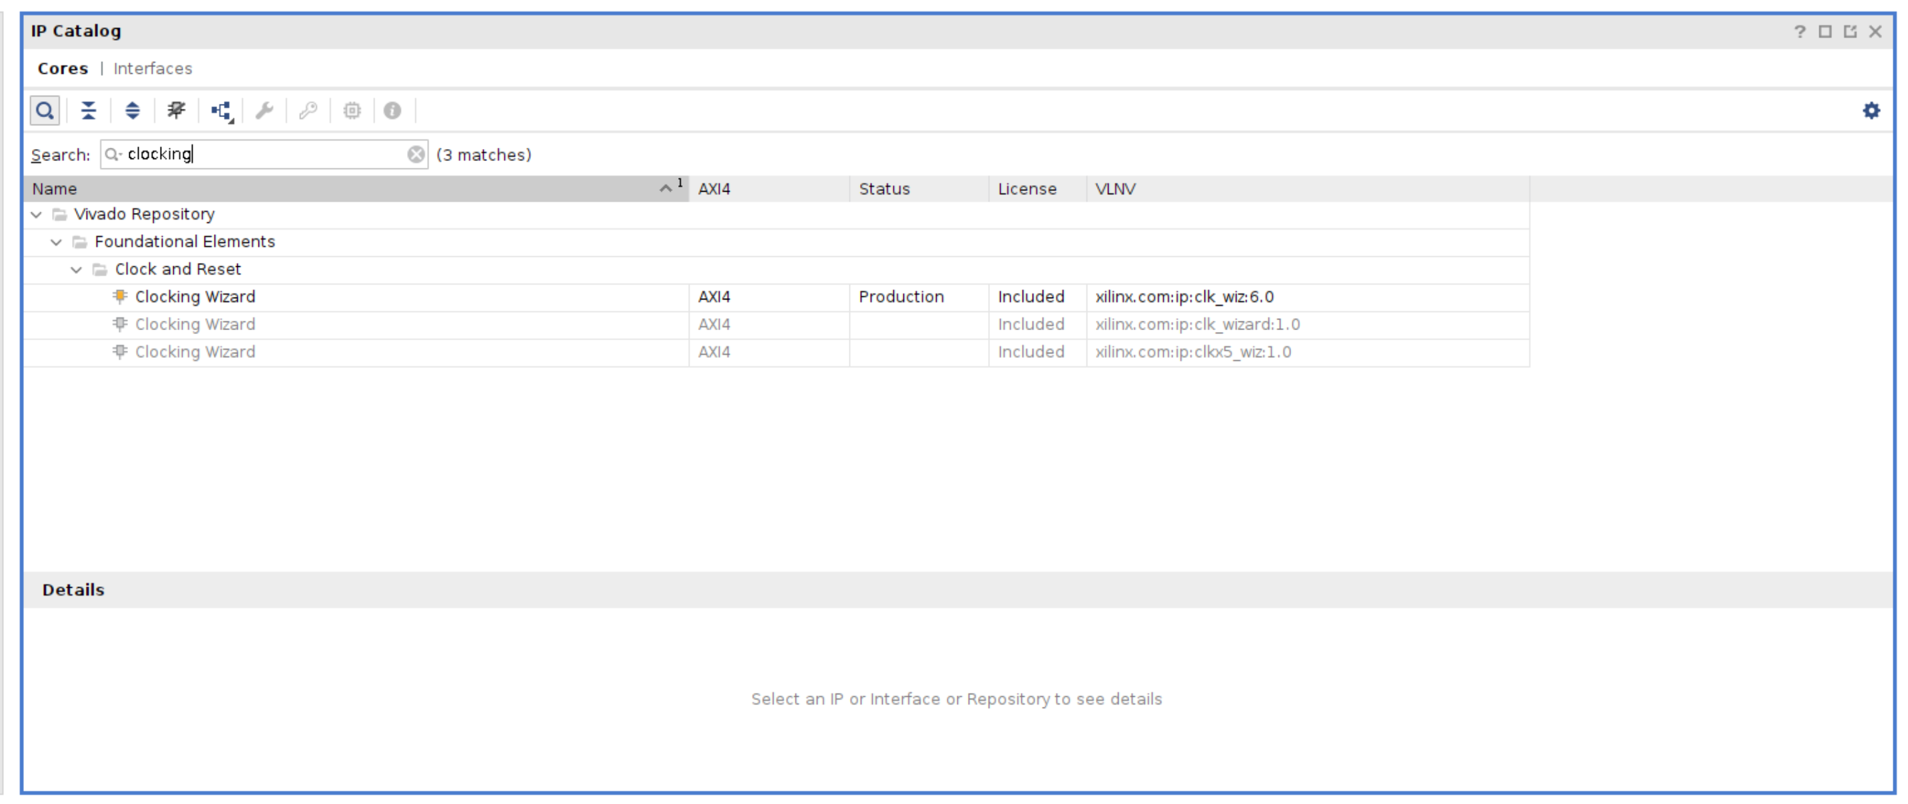This screenshot has width=1908, height=804.
Task: Collapse the Clock and Reset folder
Action: (x=77, y=270)
